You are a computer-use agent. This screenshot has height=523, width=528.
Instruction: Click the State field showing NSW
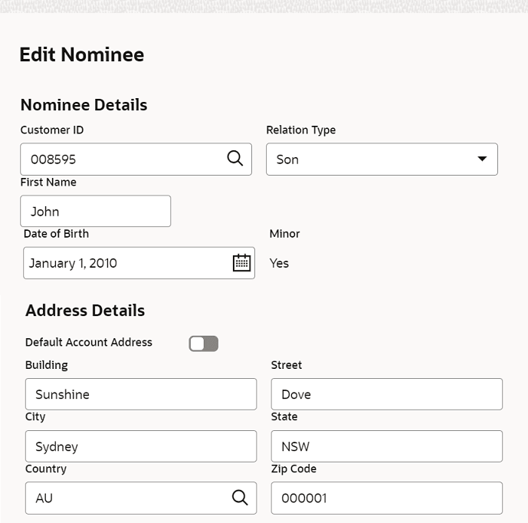(386, 446)
